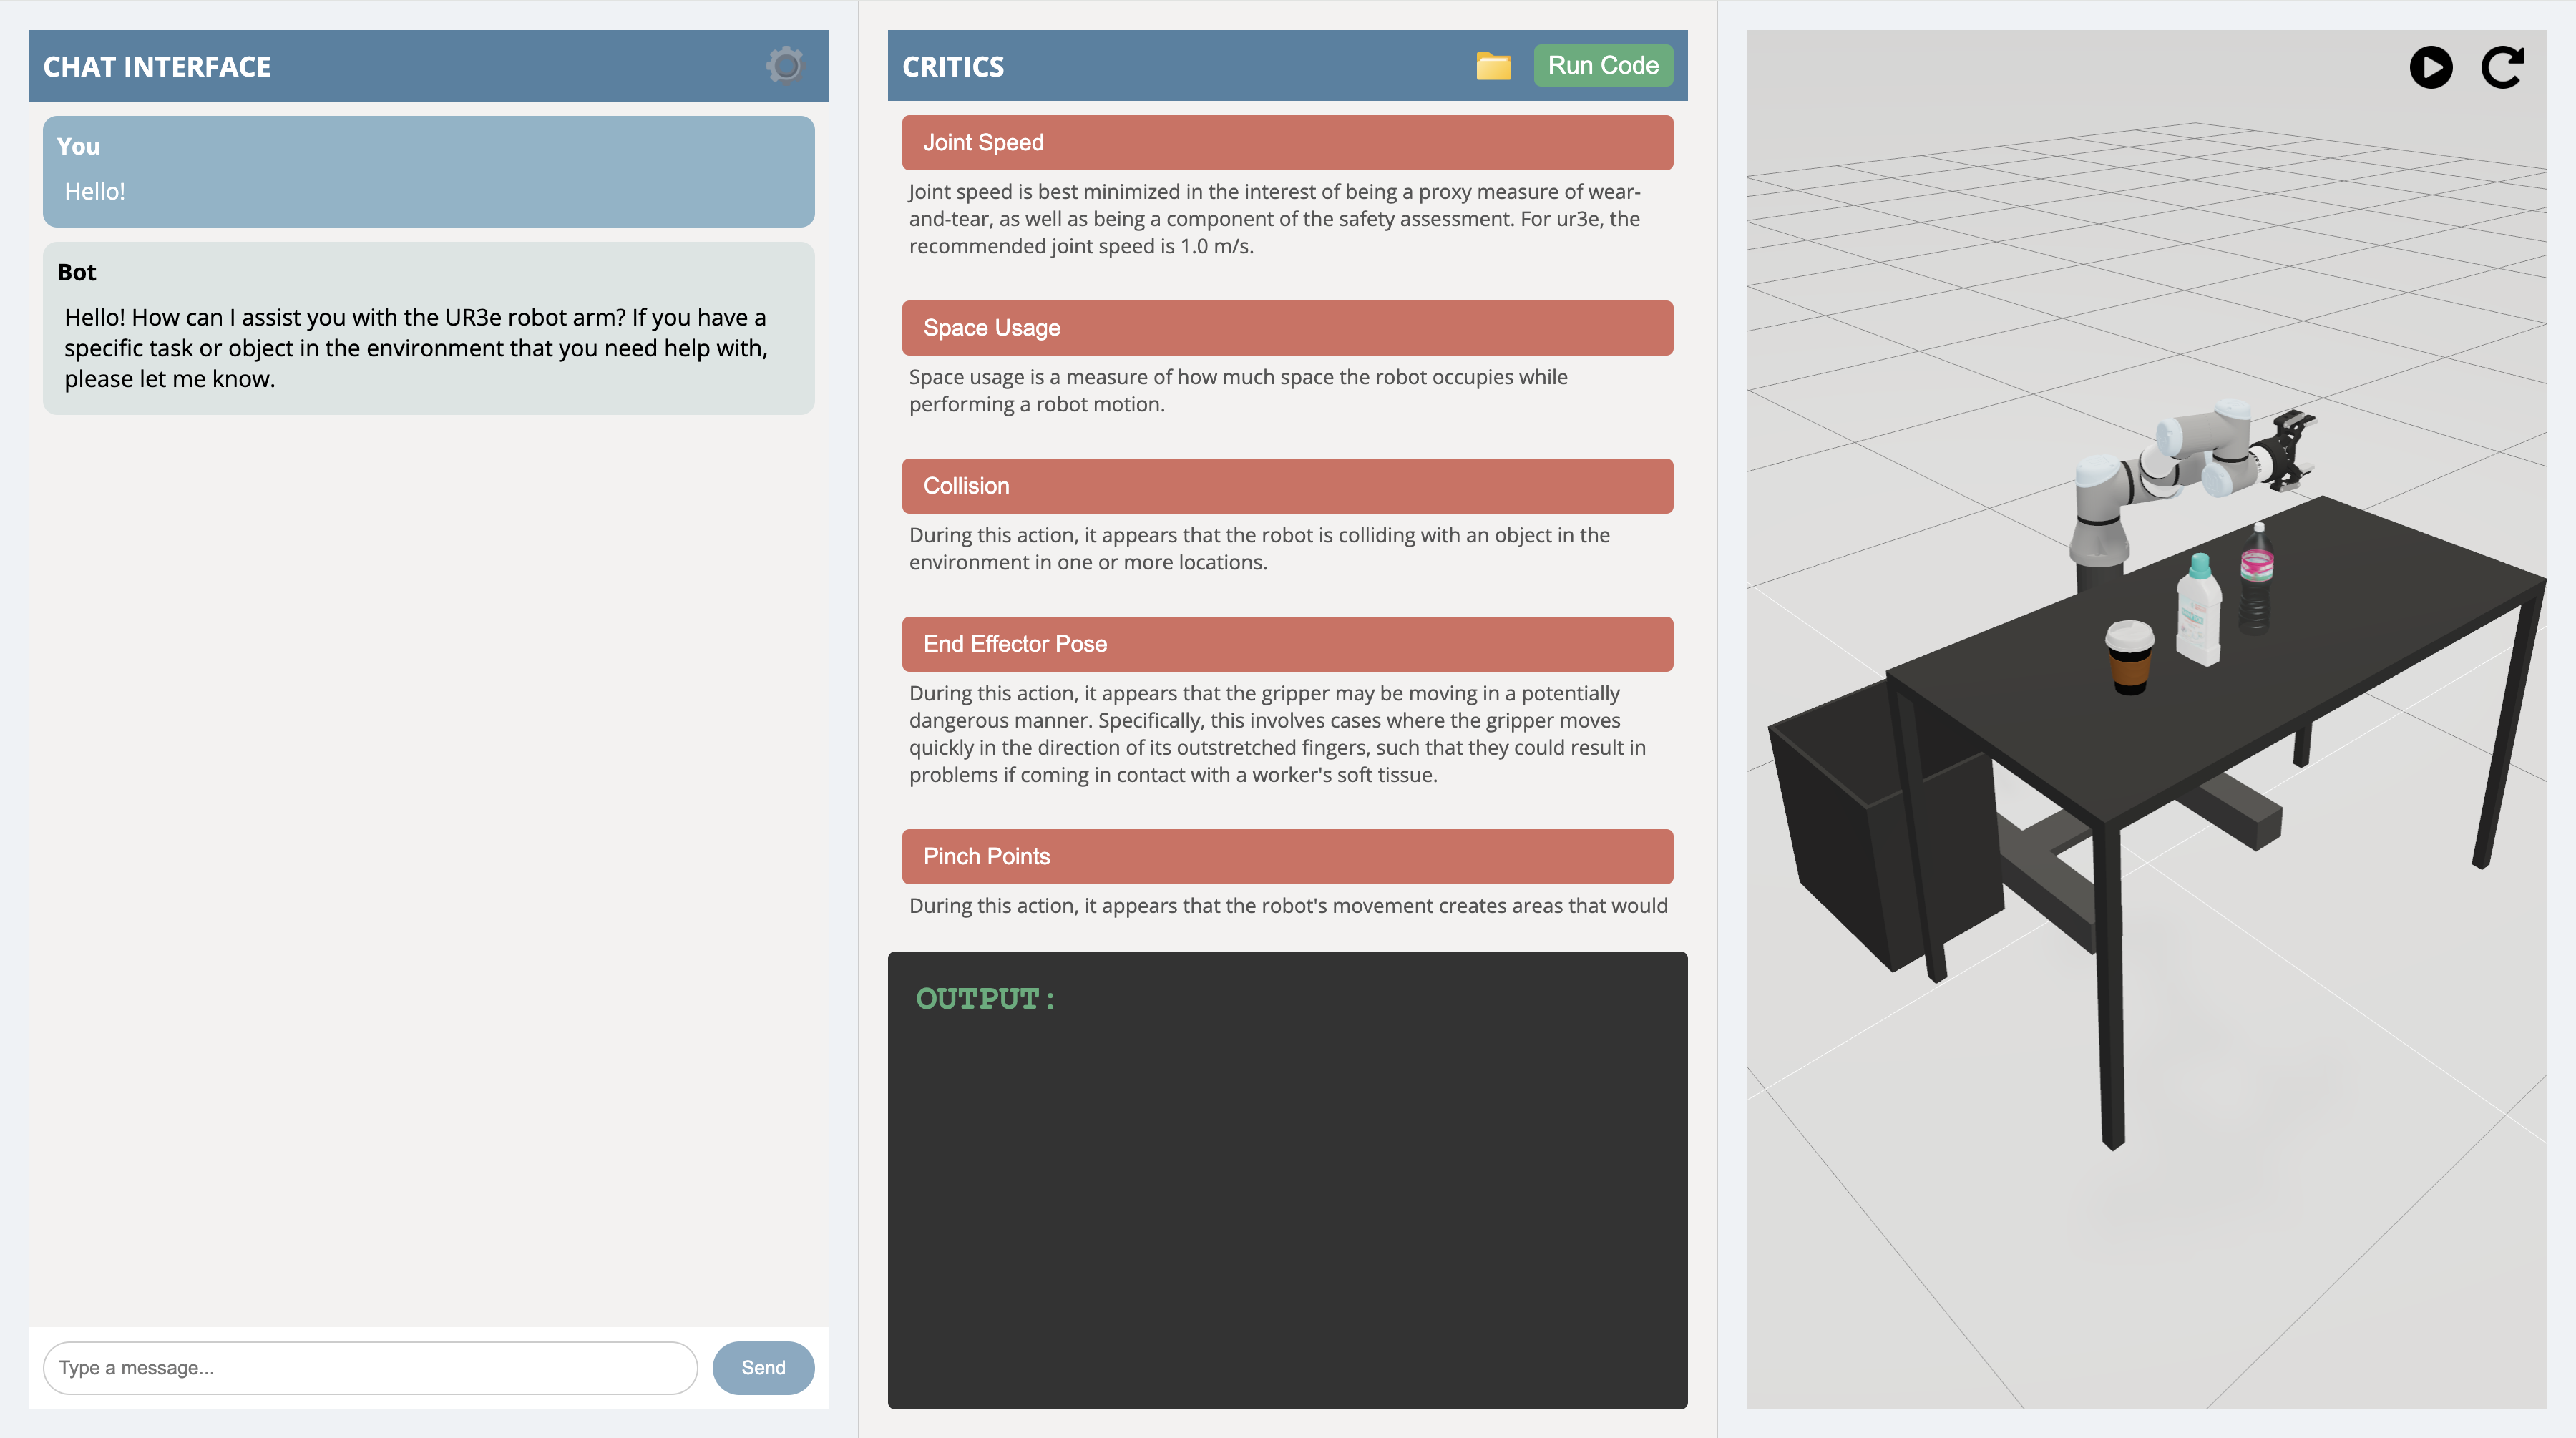2576x1438 pixels.
Task: Click the Space usage description text
Action: pos(1238,390)
